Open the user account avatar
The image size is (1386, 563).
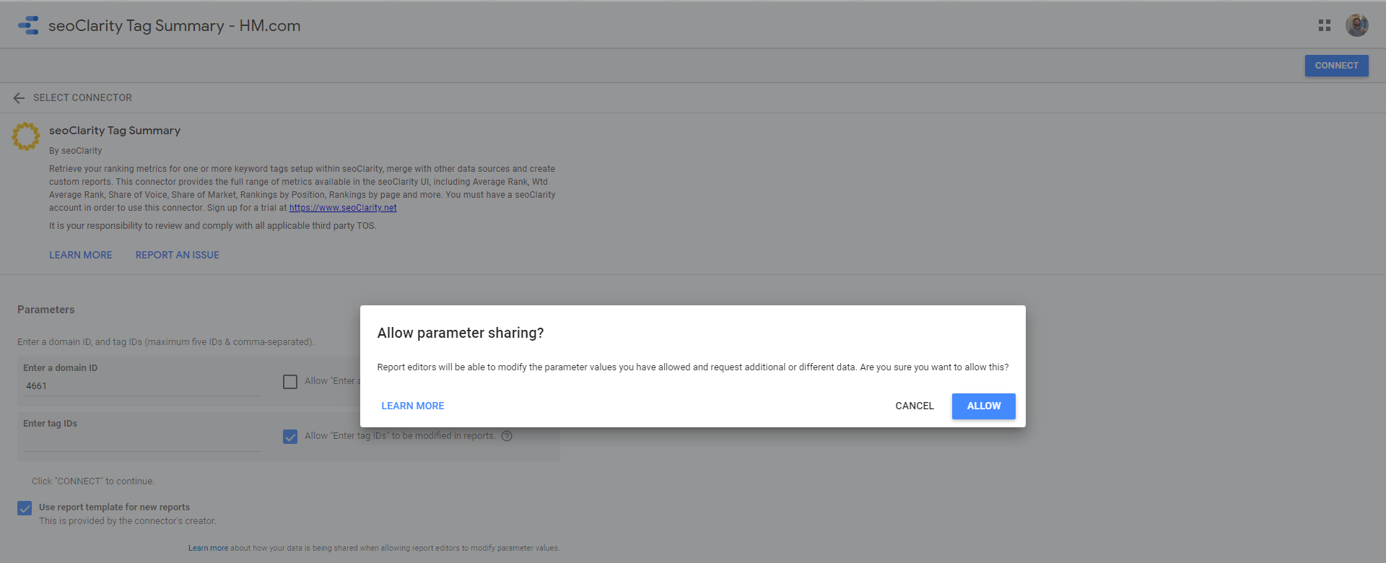(1356, 25)
